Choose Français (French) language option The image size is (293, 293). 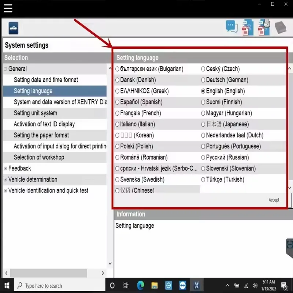[118, 113]
